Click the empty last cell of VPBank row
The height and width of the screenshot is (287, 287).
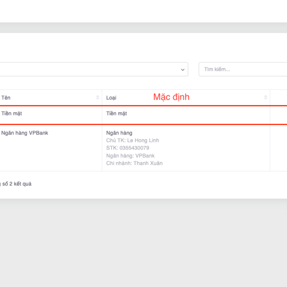click(x=278, y=148)
